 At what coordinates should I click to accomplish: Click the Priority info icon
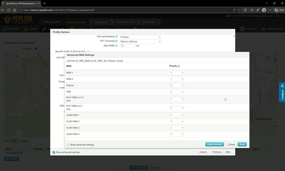tap(179, 66)
